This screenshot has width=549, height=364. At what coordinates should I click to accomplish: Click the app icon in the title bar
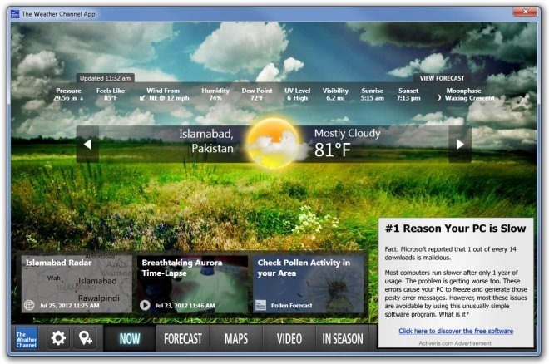(15, 14)
